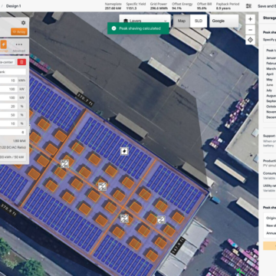
Task: Open the Layers dropdown
Action: (x=145, y=21)
